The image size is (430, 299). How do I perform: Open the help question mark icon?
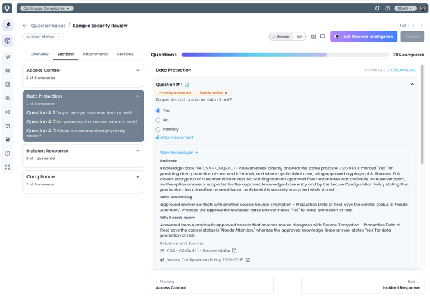click(x=387, y=8)
